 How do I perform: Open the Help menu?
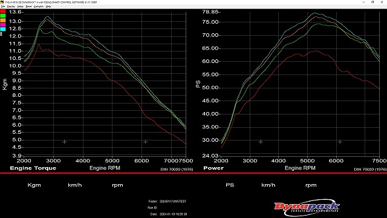[48, 7]
